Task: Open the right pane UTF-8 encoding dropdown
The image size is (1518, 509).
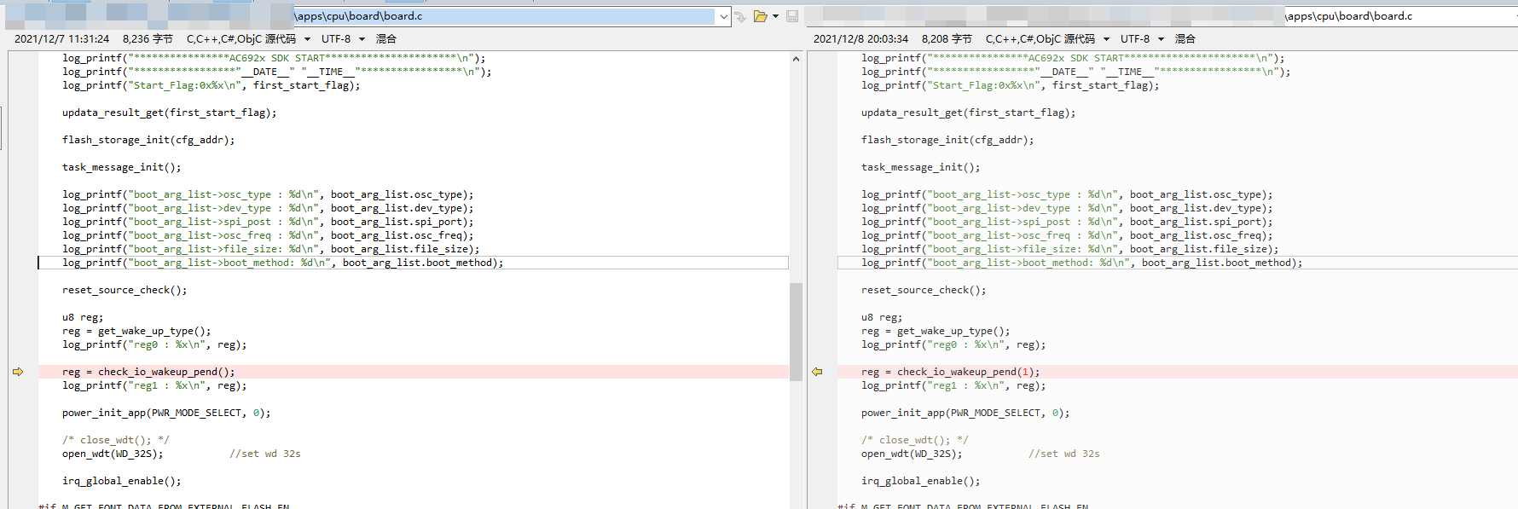Action: pyautogui.click(x=1142, y=39)
